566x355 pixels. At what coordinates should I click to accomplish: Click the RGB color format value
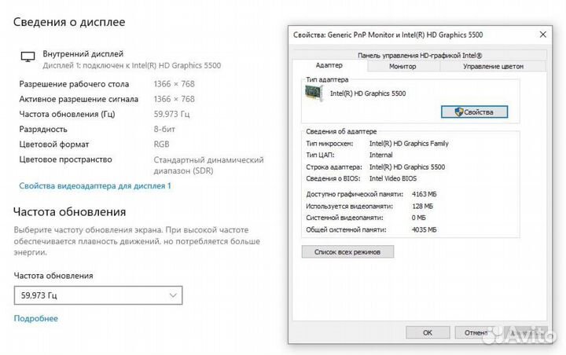[161, 145]
